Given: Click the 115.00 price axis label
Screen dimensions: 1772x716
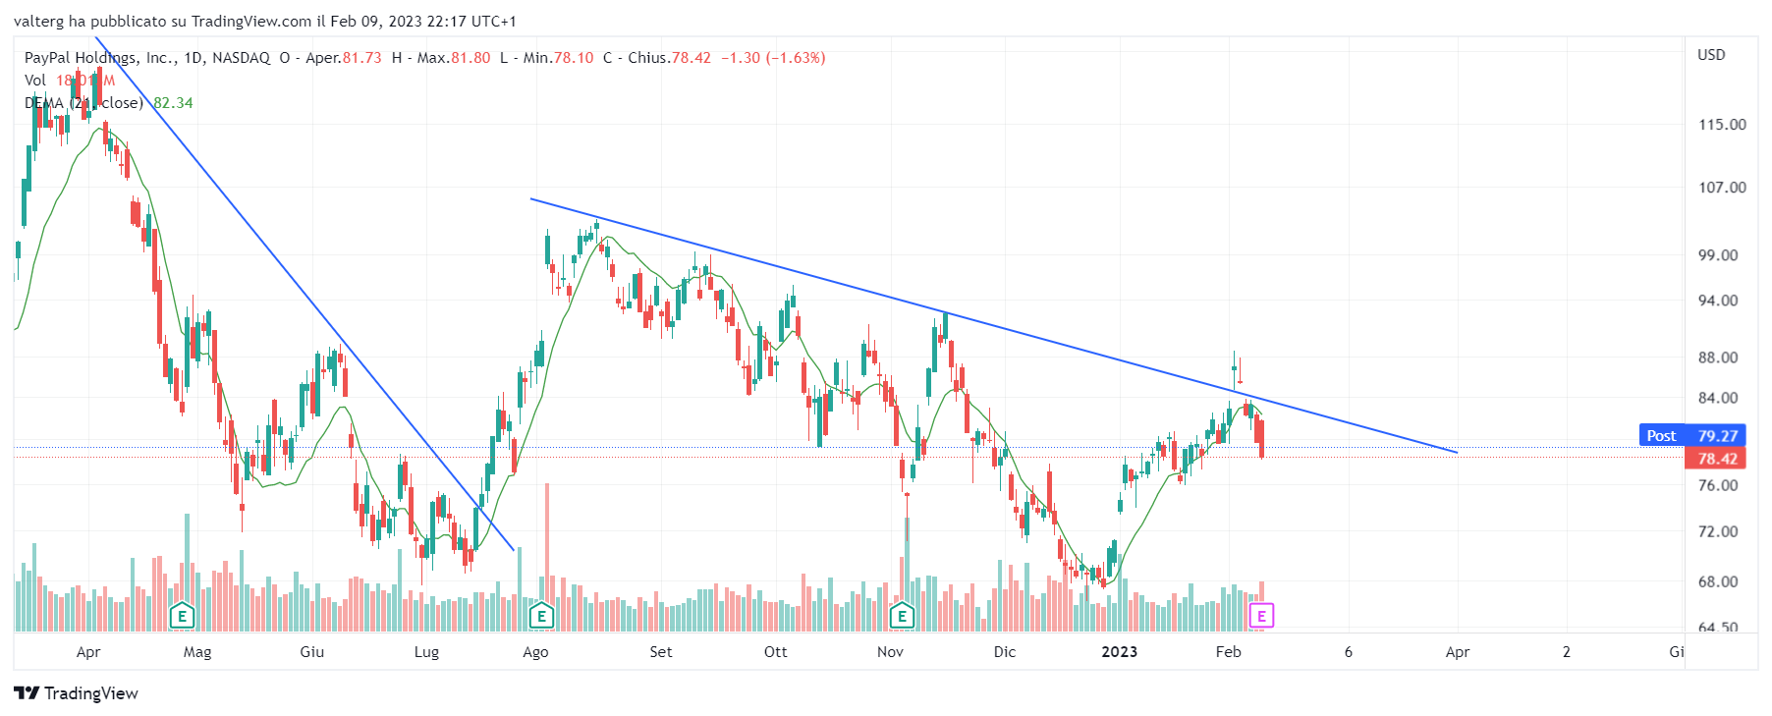Looking at the screenshot, I should click(x=1723, y=125).
